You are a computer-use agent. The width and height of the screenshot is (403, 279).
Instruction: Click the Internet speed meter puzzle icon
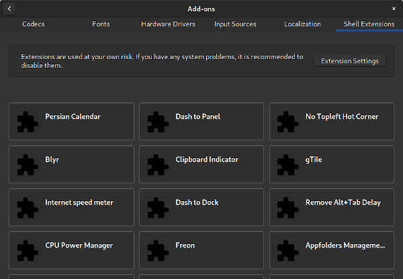(28, 207)
